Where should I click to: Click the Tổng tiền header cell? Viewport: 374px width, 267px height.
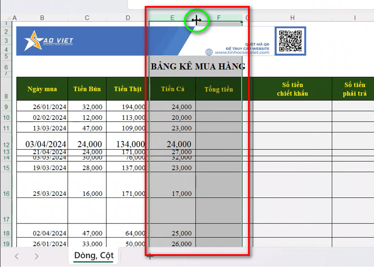[219, 89]
